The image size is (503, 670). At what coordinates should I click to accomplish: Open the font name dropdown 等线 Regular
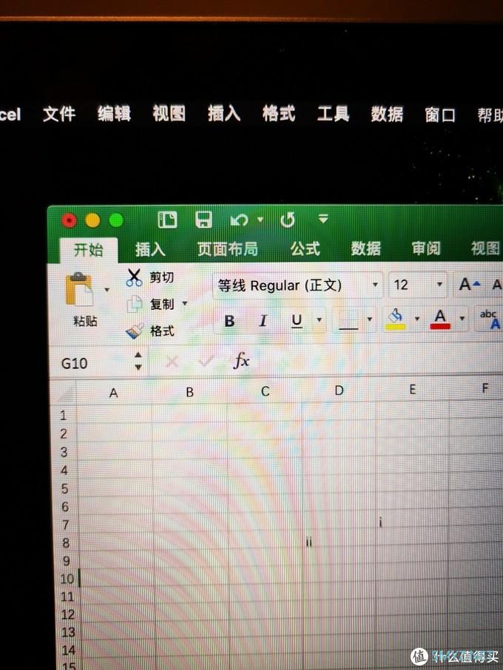[x=375, y=285]
